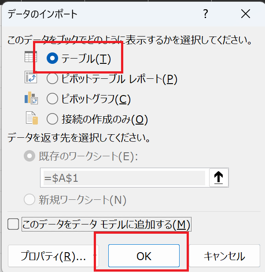Click the PivotTable report icon

pos(30,78)
